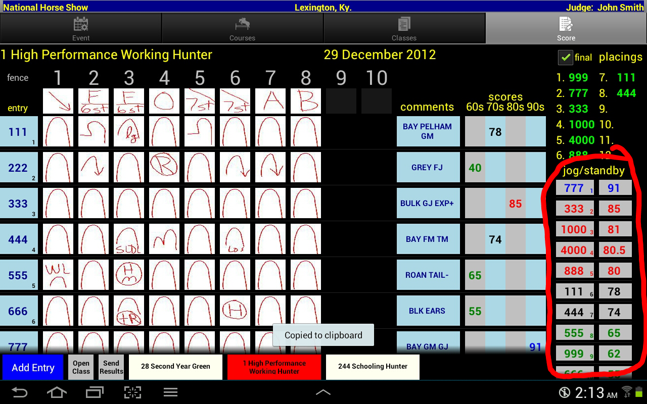Switch to 28 Second Year Green class

[175, 367]
